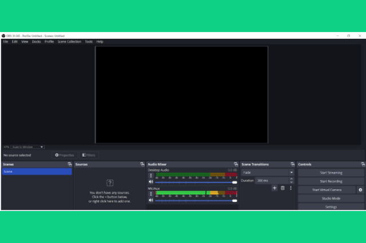Screen dimensions: 366x243
Task: Mute the Desktop Audio speaker icon
Action: coord(151,182)
